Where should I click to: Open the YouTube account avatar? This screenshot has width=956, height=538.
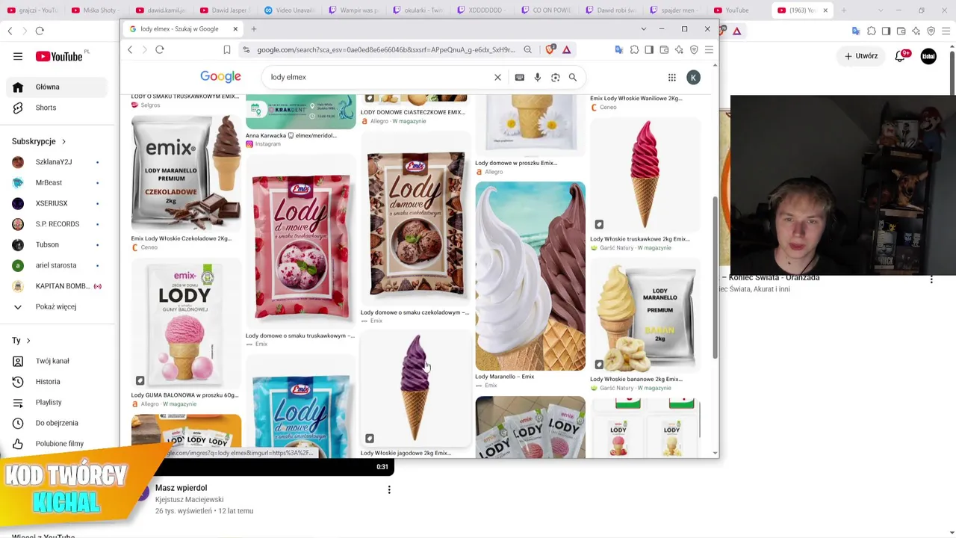928,56
